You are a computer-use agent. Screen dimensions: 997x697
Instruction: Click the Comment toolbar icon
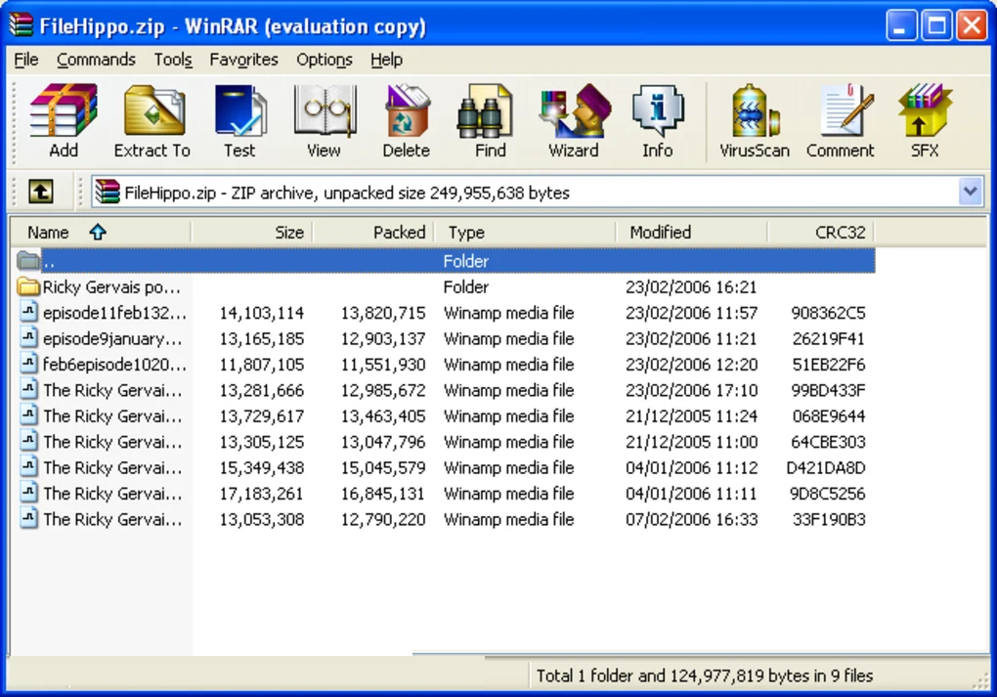point(846,110)
